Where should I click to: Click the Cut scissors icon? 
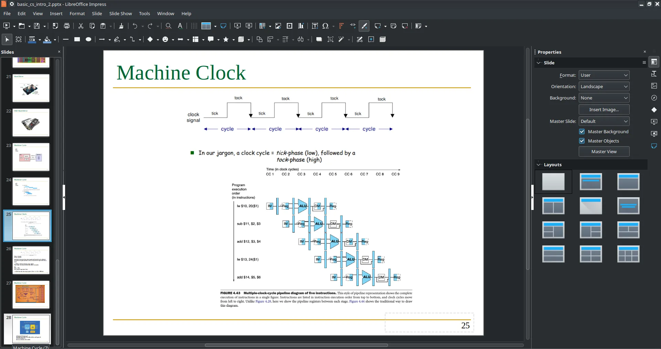81,26
